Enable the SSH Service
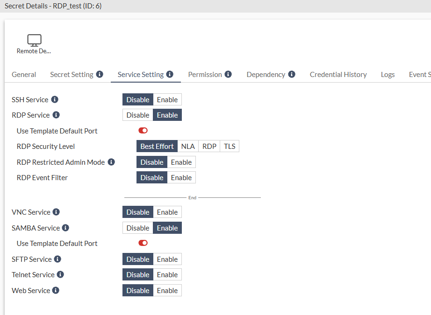This screenshot has height=315, width=431. point(167,99)
